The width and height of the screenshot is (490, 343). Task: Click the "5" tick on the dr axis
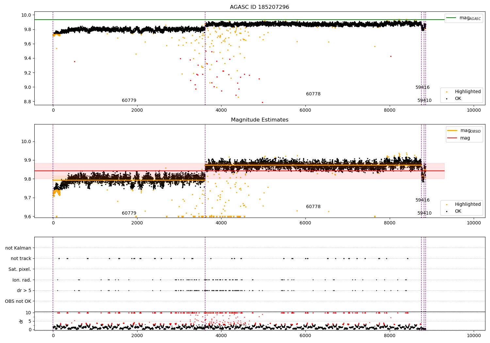point(30,321)
